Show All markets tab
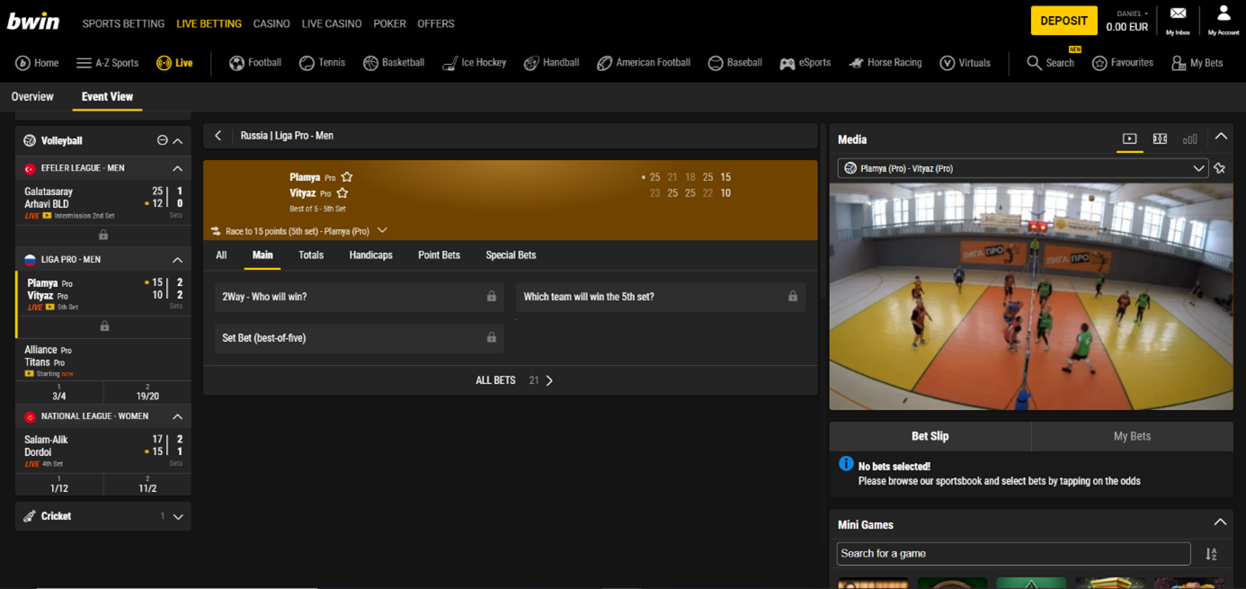 [221, 255]
